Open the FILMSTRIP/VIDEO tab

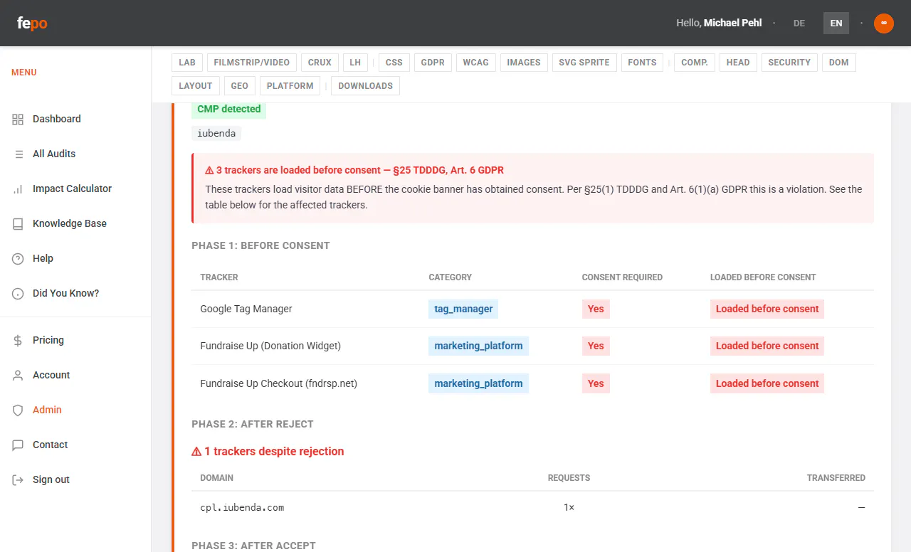[x=252, y=63]
